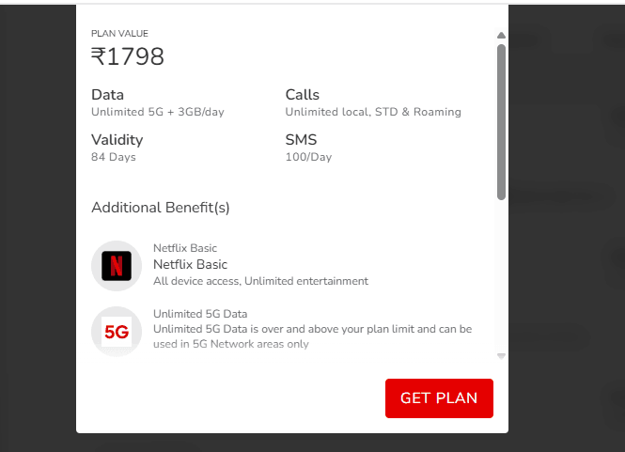Viewport: 625px width, 452px height.
Task: Click the scrollbar down arrow
Action: 501,356
